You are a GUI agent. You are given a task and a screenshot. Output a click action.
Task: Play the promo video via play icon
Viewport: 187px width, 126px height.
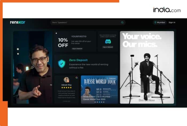click(33, 68)
